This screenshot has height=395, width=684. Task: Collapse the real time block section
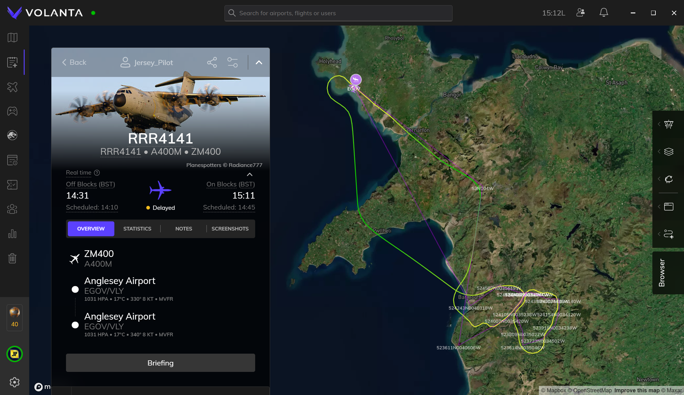[x=250, y=175]
